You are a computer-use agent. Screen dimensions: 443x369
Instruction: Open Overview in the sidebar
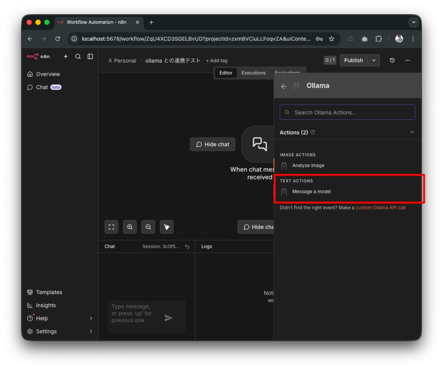pyautogui.click(x=48, y=74)
